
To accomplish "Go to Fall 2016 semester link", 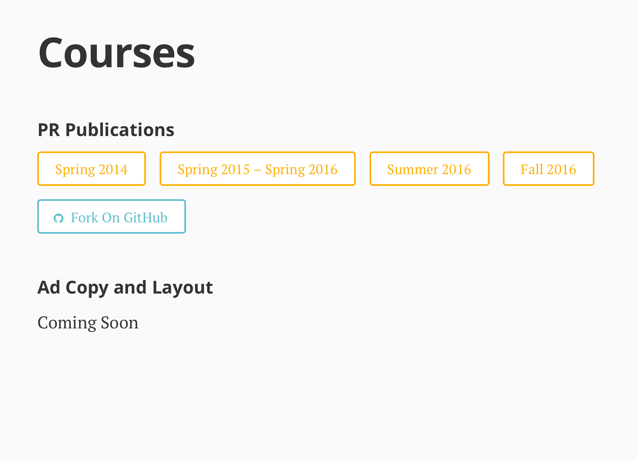I will coord(548,169).
